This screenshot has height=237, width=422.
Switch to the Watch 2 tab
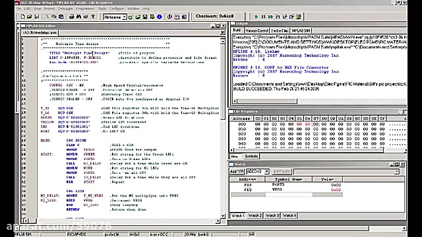point(255,215)
